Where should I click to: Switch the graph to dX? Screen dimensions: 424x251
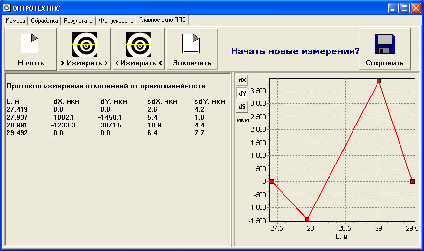[x=242, y=80]
